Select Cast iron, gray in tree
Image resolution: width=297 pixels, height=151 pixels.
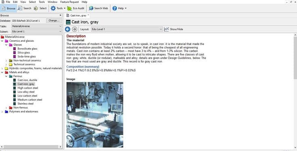(x=26, y=84)
